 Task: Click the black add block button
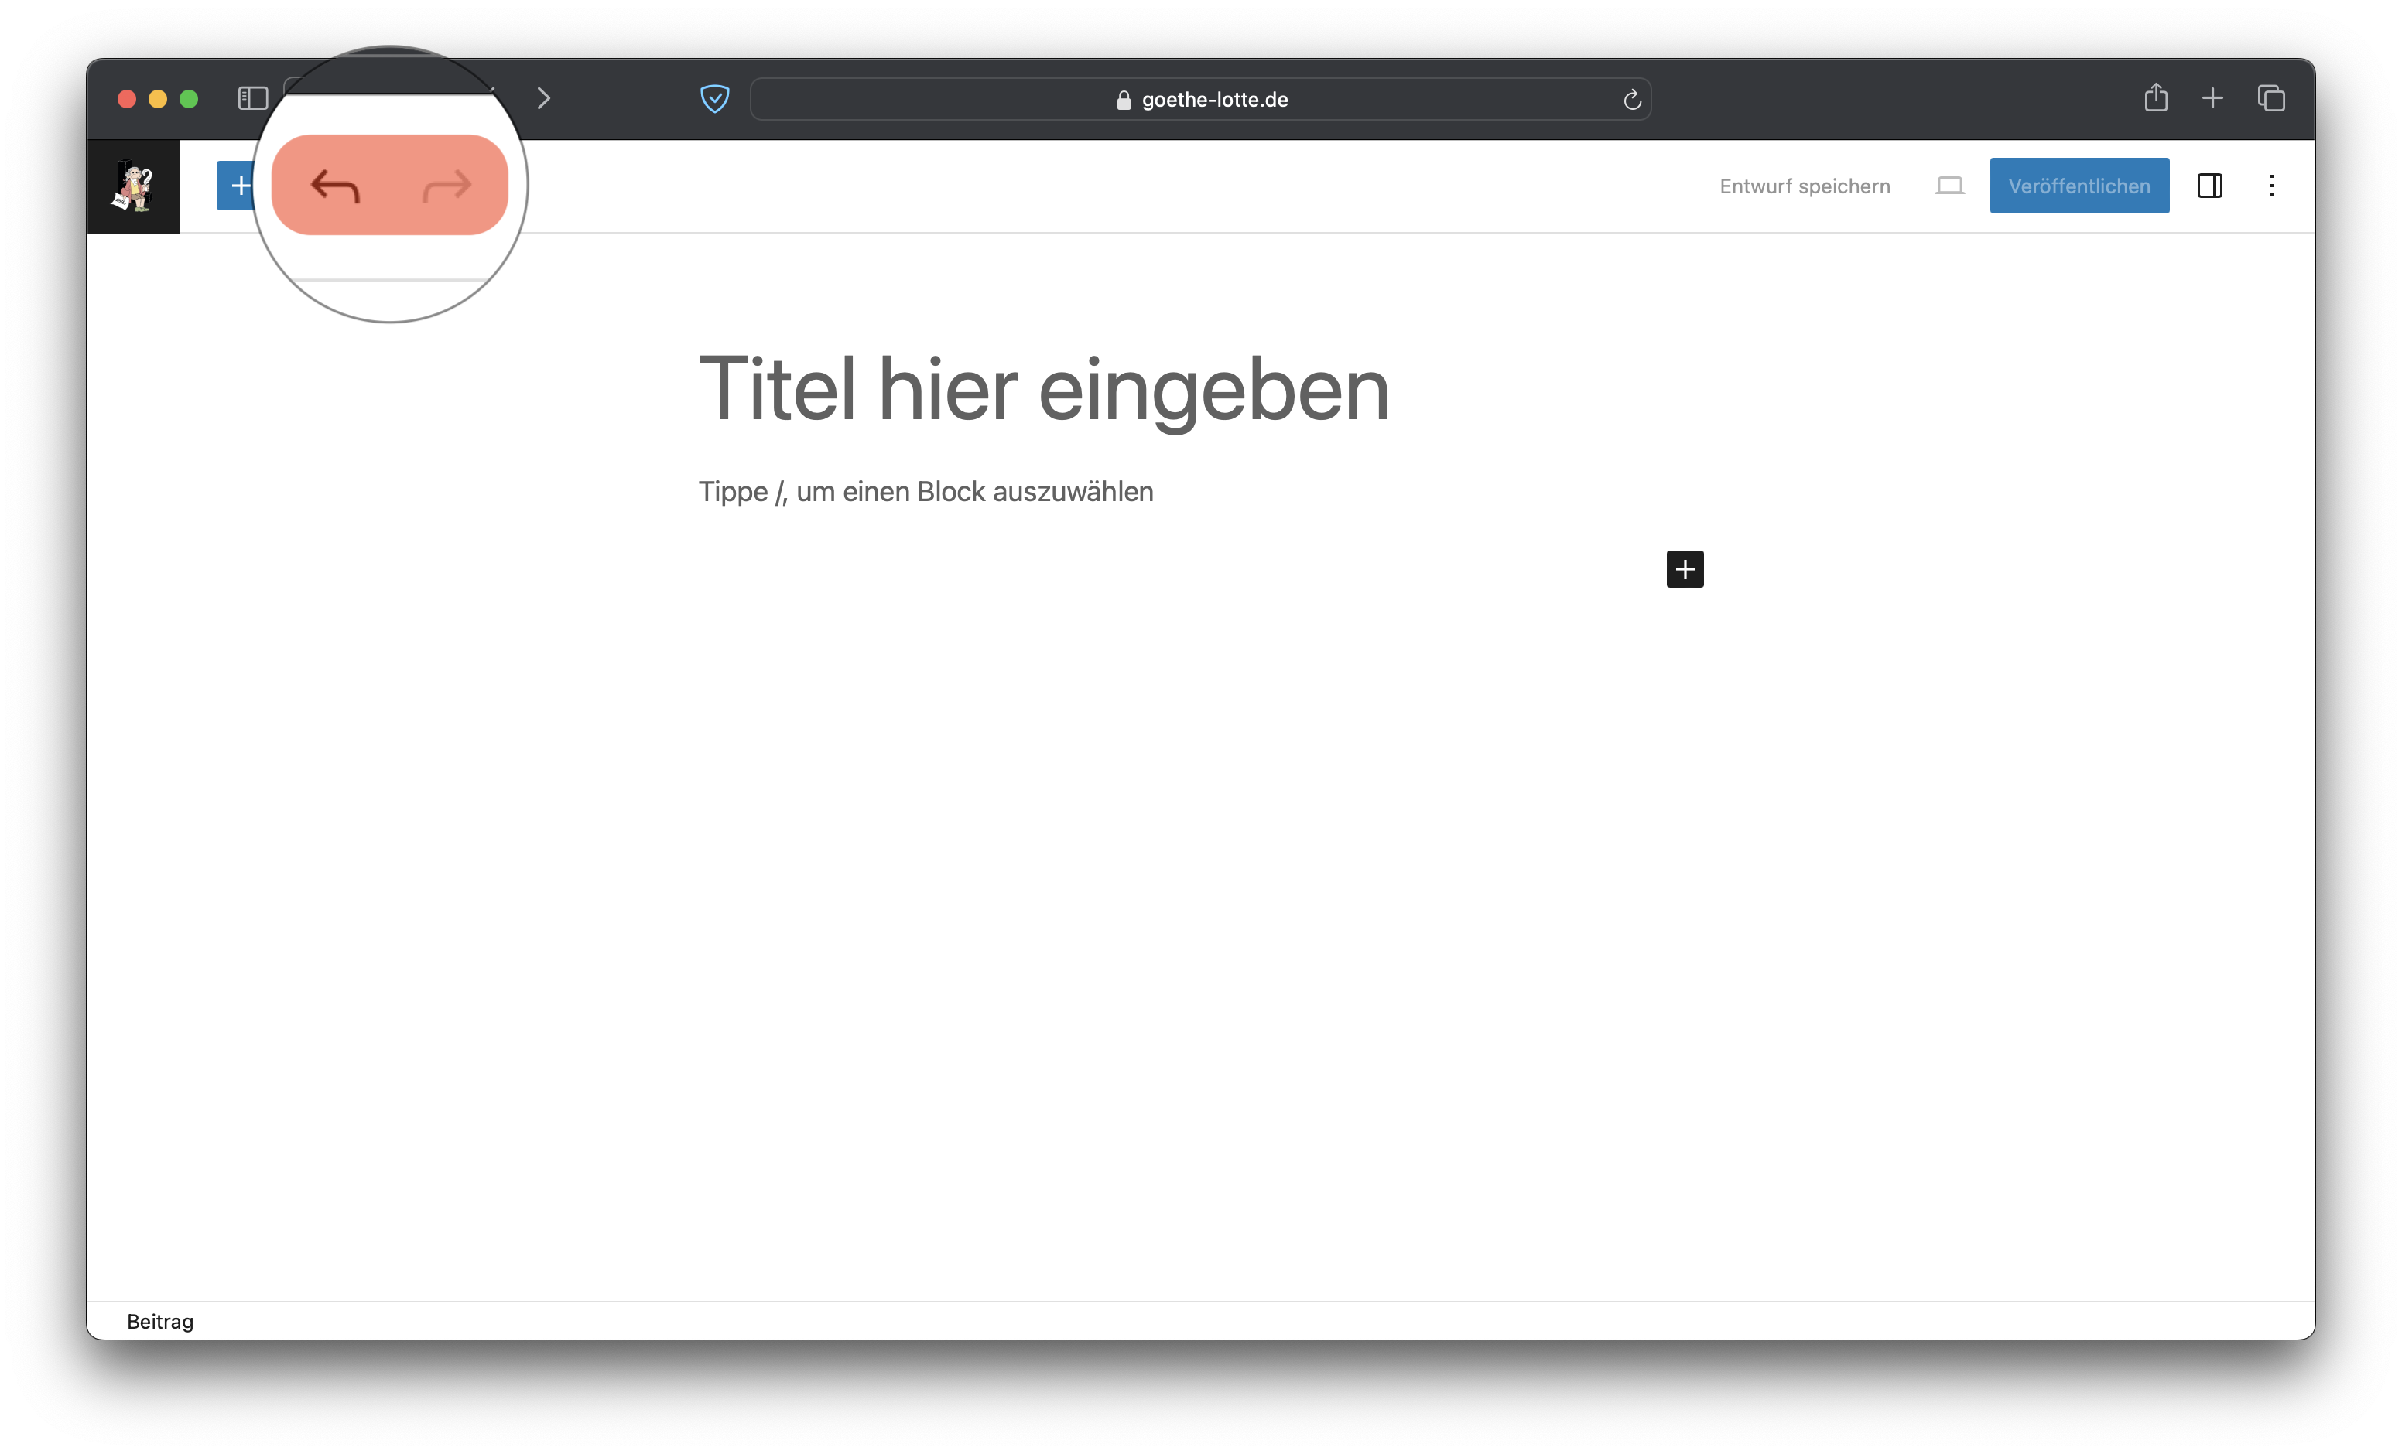coord(1685,569)
